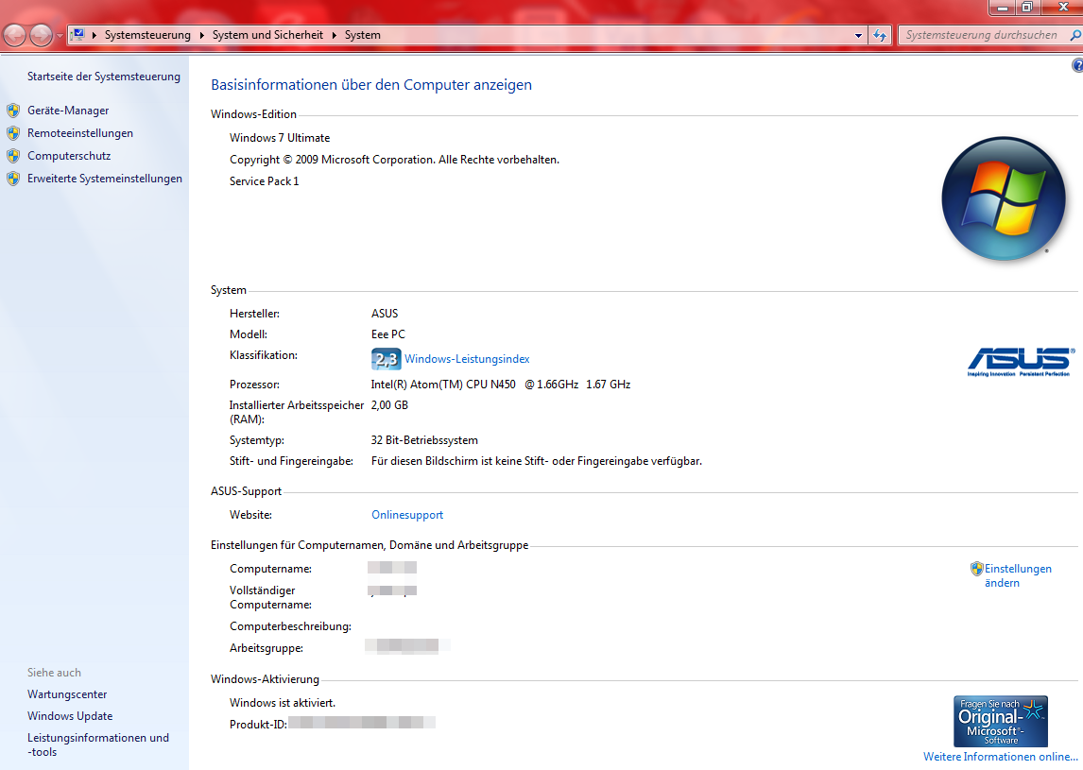1083x770 pixels.
Task: Click the Intel Atom CPU N450 processor text
Action: [x=501, y=385]
